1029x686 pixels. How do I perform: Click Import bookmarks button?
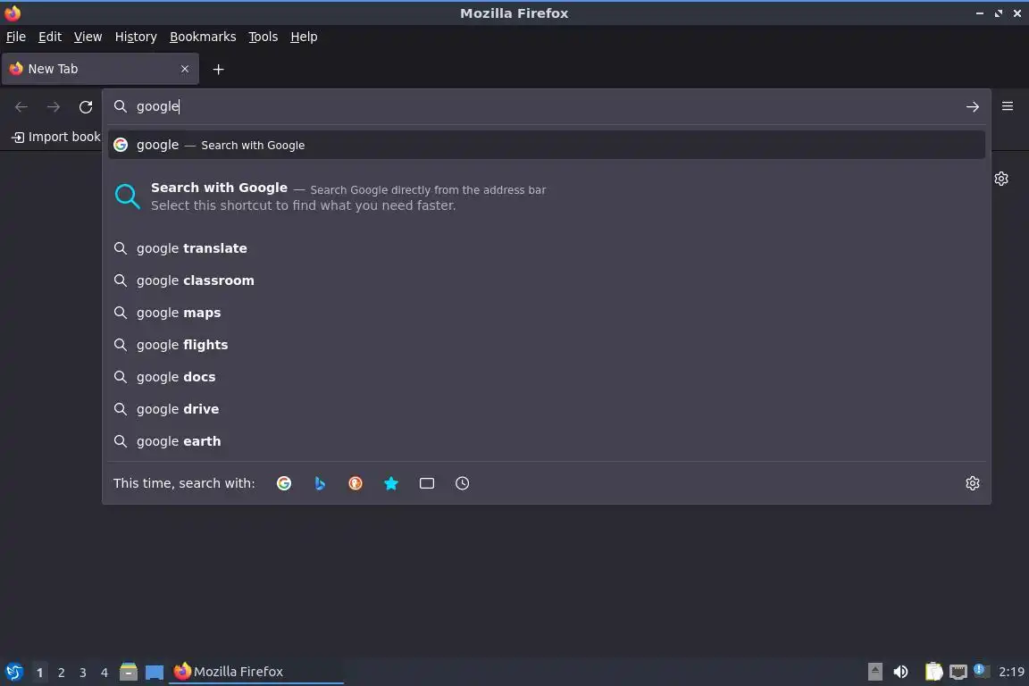(56, 137)
